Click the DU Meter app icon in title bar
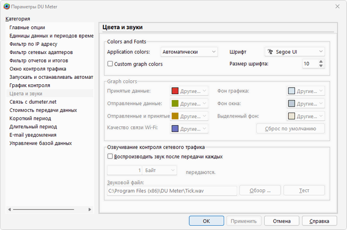The height and width of the screenshot is (230, 347). point(6,6)
